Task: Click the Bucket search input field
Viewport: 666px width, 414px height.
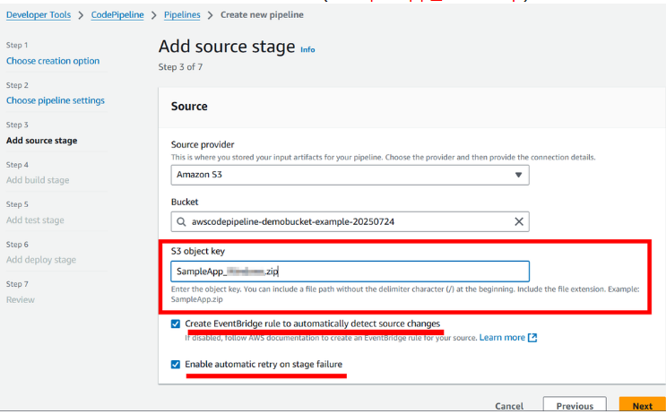Action: click(350, 221)
